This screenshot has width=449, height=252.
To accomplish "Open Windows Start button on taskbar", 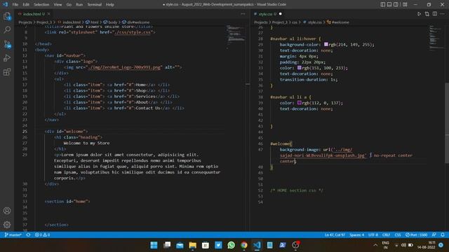I will [154, 245].
